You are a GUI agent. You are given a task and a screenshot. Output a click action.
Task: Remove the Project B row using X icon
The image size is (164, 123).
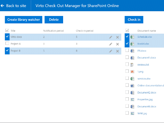118,51
